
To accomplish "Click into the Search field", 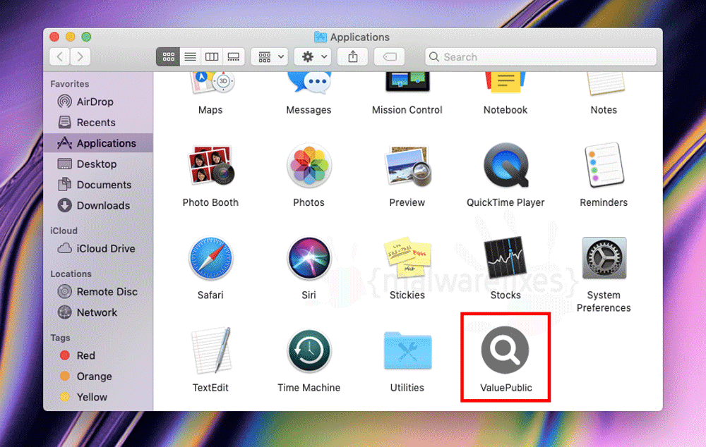I will click(541, 56).
